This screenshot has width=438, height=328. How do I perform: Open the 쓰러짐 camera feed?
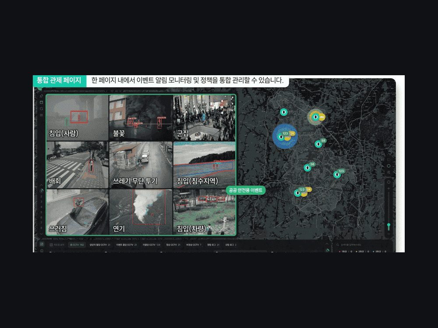[x=78, y=212]
